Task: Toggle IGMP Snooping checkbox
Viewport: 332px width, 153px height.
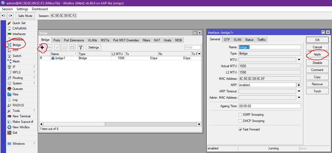Action: 240,115
